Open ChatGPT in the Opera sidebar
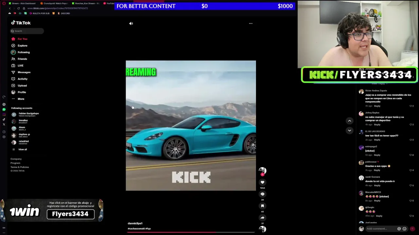The width and height of the screenshot is (419, 235). pos(4,104)
